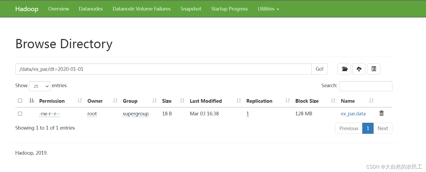
Task: Sort by Permission column arrows
Action: [80, 101]
